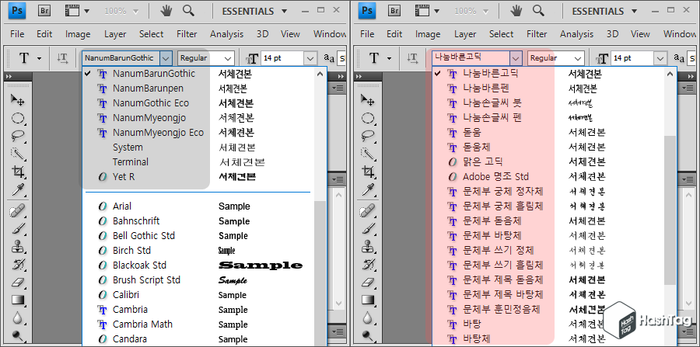Select the Move tool in right window toolbox
The image size is (700, 347).
(367, 99)
